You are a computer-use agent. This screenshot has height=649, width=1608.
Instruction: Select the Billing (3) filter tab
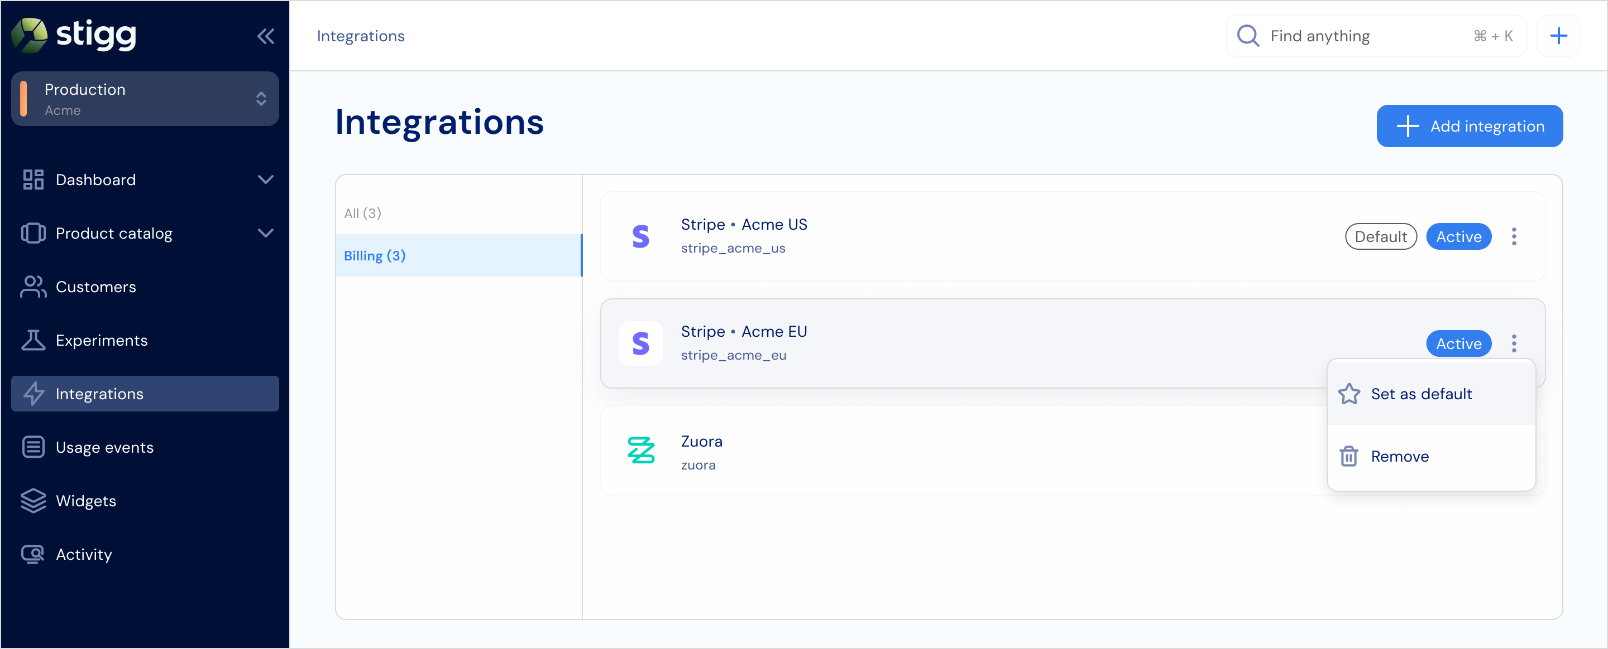tap(458, 255)
